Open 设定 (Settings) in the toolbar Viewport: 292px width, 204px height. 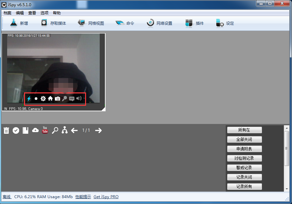pyautogui.click(x=225, y=23)
